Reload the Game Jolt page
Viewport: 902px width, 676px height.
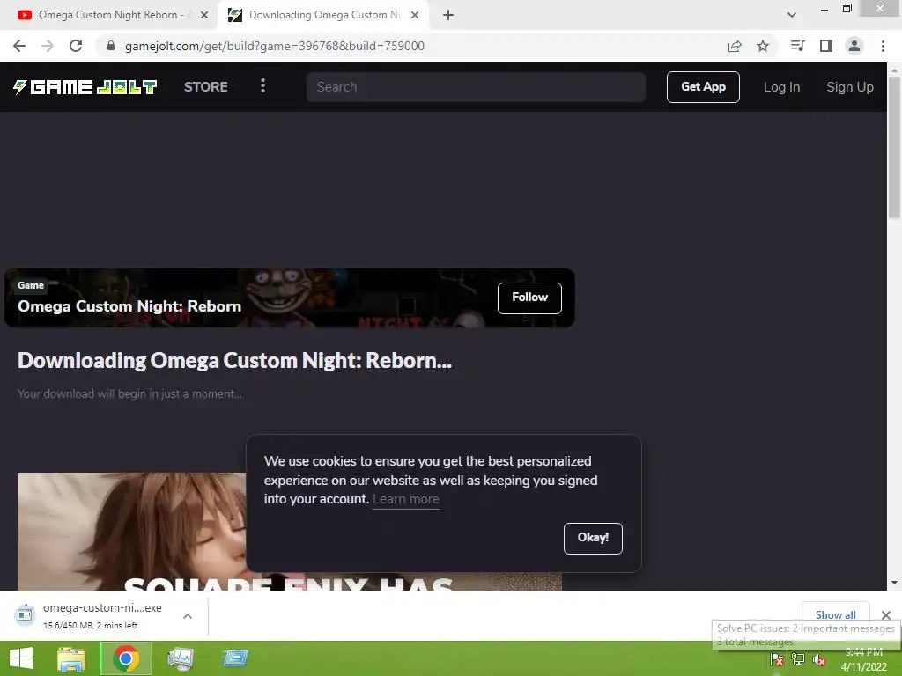[76, 46]
